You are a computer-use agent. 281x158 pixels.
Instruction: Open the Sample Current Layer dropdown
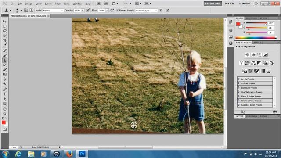(146, 11)
